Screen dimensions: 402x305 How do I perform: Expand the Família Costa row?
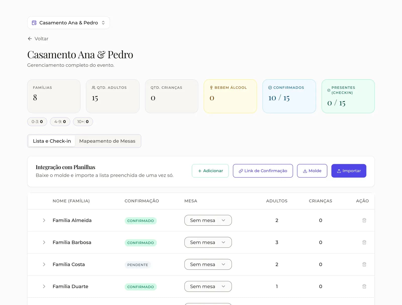(44, 264)
